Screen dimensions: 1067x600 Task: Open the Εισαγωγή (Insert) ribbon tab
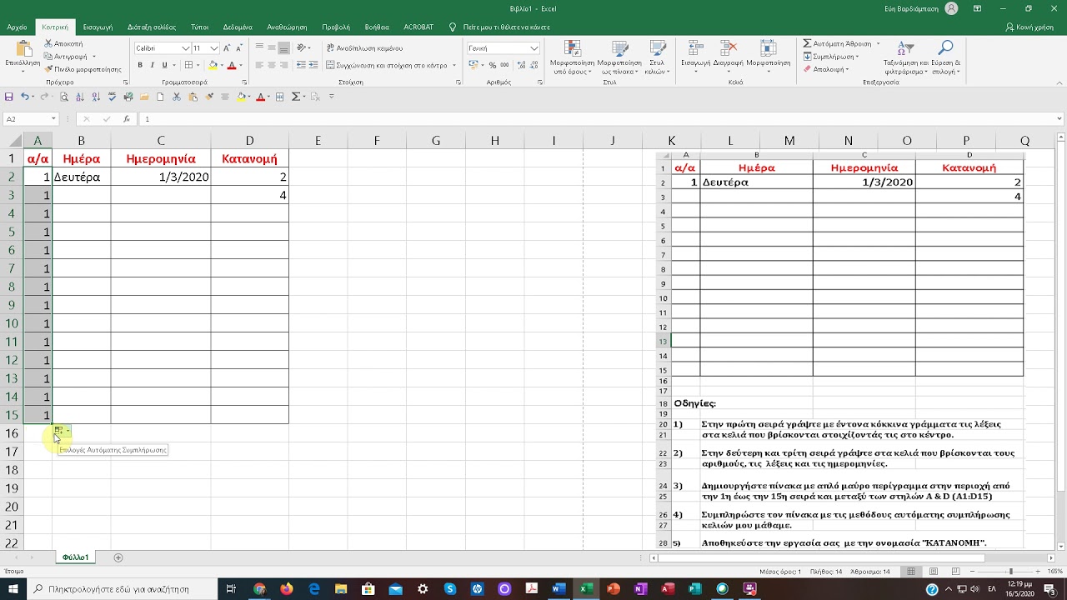98,27
